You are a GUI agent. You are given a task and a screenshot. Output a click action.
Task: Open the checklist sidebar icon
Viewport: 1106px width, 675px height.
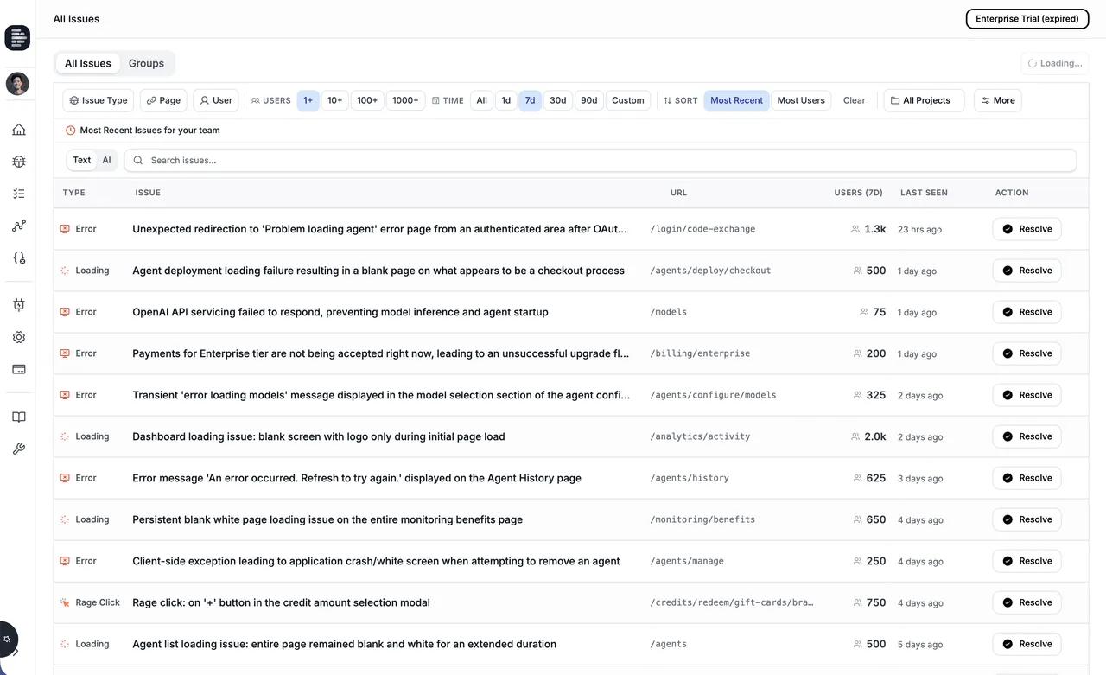click(x=18, y=194)
